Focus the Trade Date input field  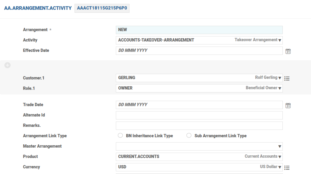click(199, 105)
